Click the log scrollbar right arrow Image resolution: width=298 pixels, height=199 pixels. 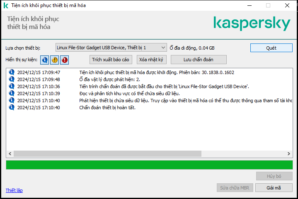pos(289,153)
